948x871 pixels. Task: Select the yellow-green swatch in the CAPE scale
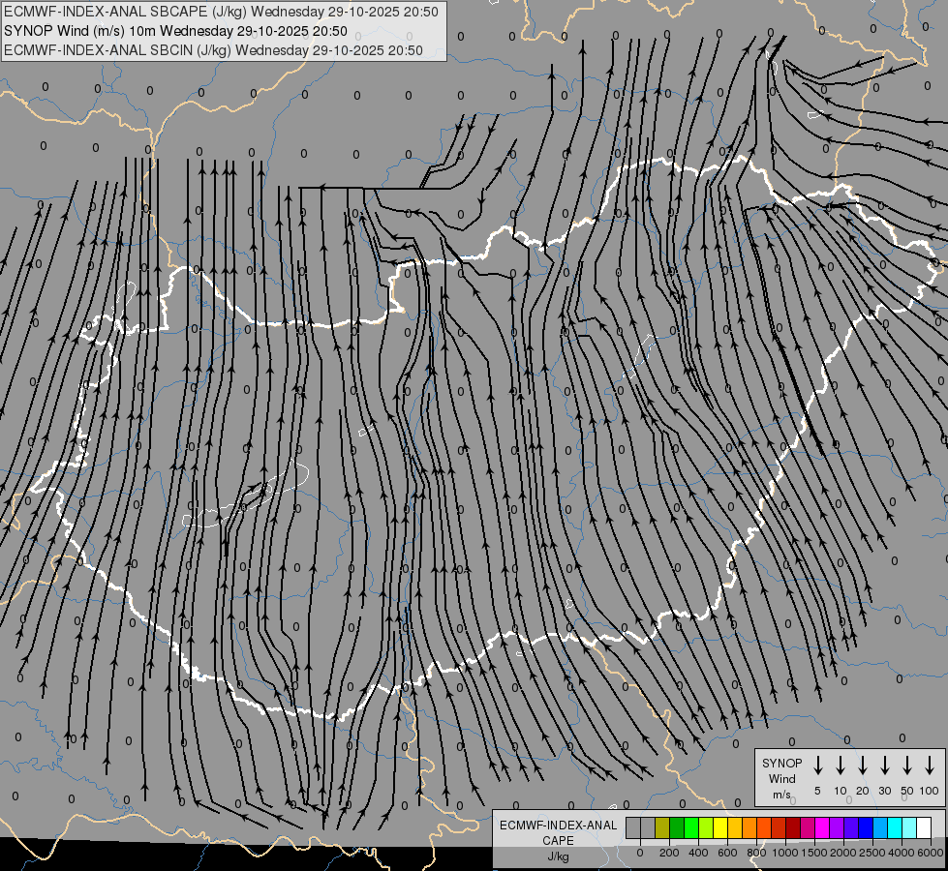coord(706,827)
